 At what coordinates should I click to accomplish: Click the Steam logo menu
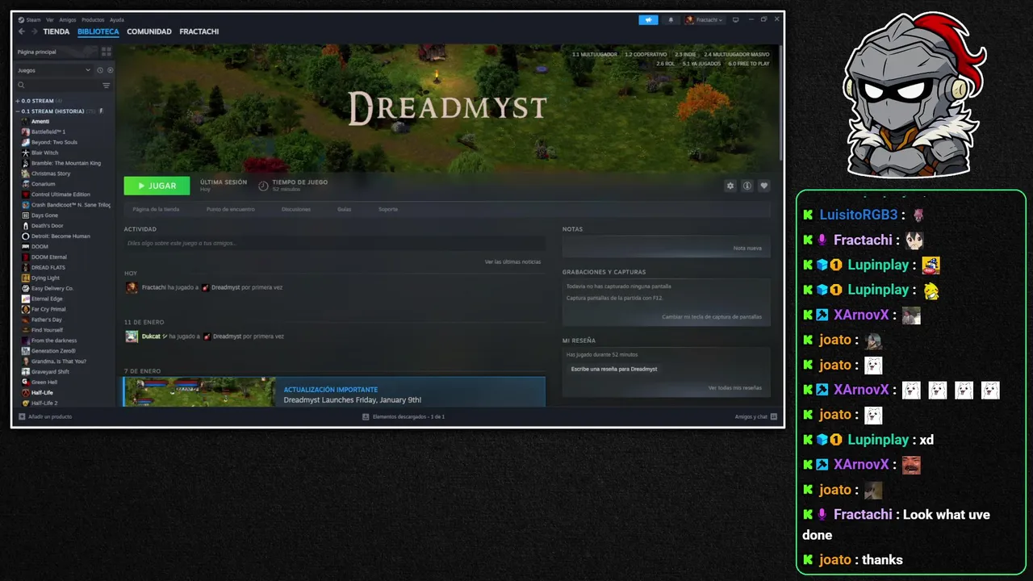21,20
